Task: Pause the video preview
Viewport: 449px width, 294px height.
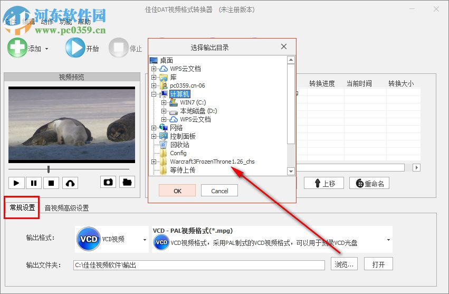Action: (x=34, y=183)
